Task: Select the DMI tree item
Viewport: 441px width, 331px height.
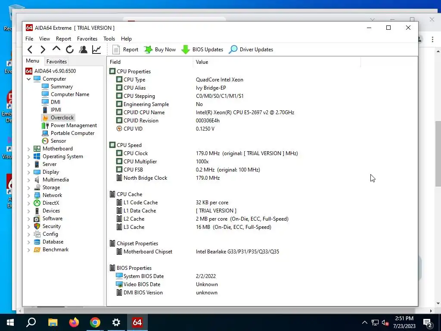Action: click(51, 102)
